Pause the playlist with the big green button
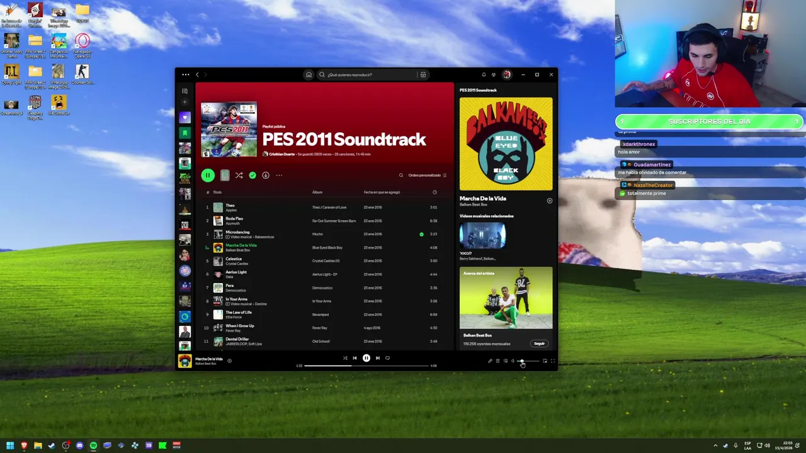 tap(208, 176)
